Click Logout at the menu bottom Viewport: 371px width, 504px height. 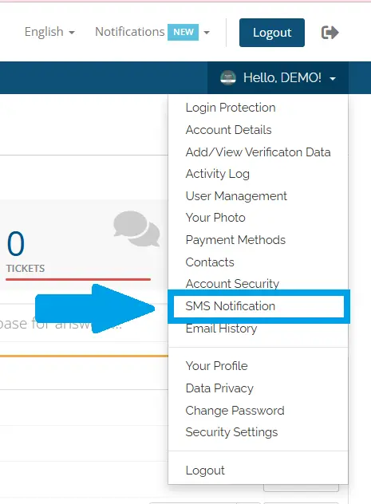(205, 471)
